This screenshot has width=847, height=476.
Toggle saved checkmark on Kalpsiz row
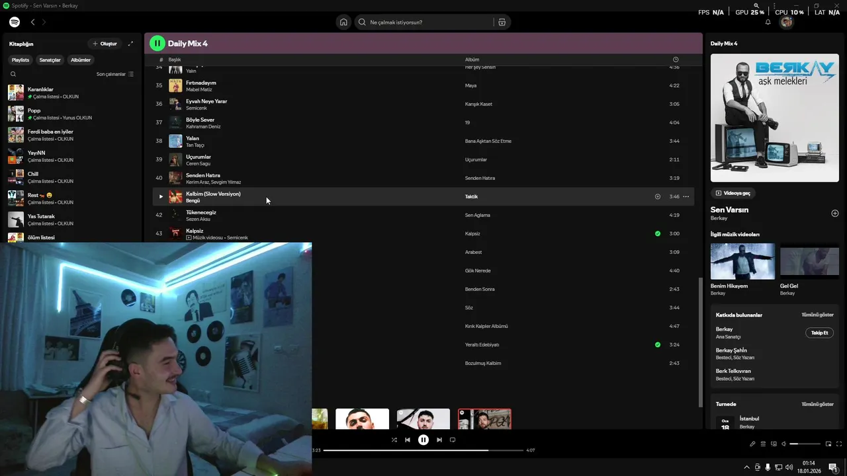(657, 233)
